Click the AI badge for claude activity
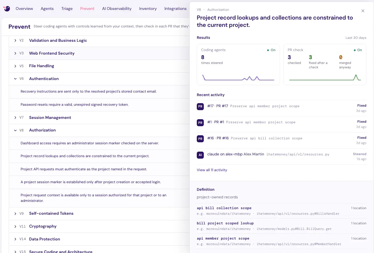This screenshot has width=374, height=253. (200, 155)
